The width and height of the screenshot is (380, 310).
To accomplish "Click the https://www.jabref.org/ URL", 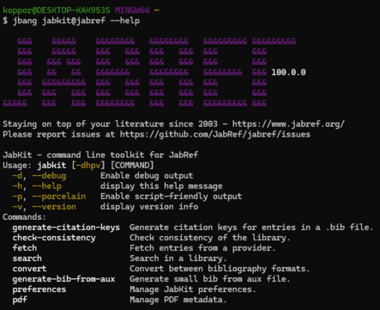I will 288,125.
